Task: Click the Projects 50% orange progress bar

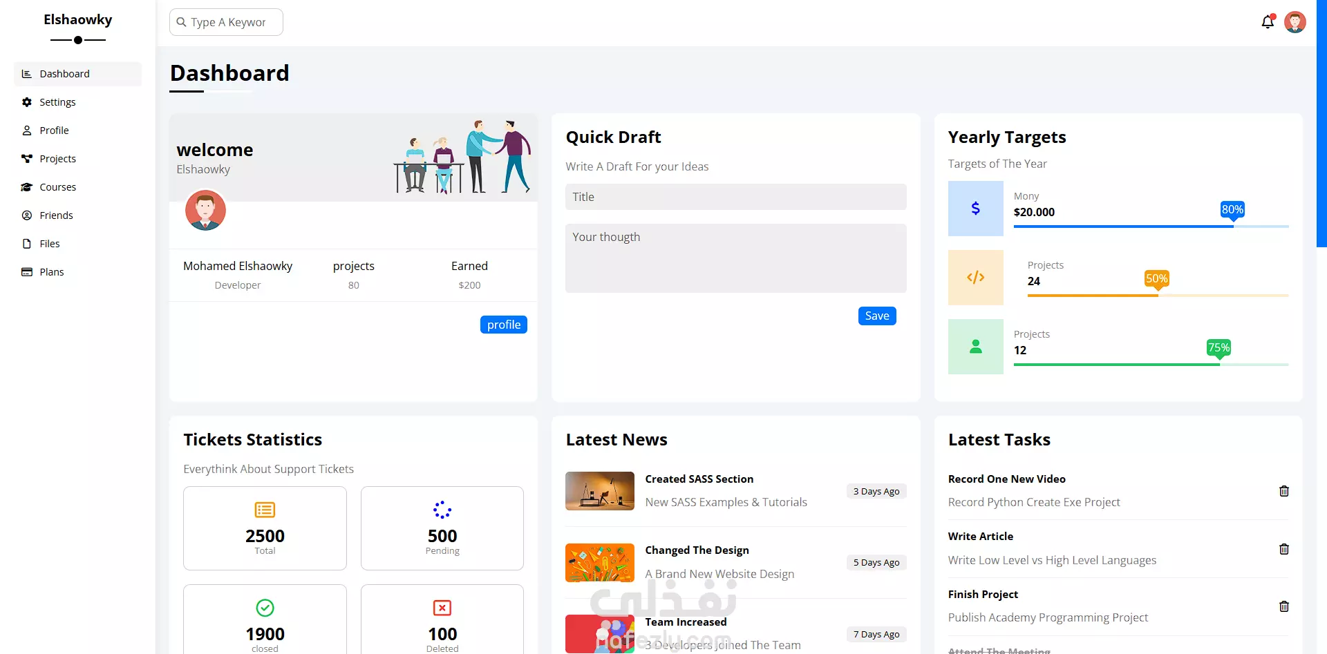Action: [x=1158, y=296]
